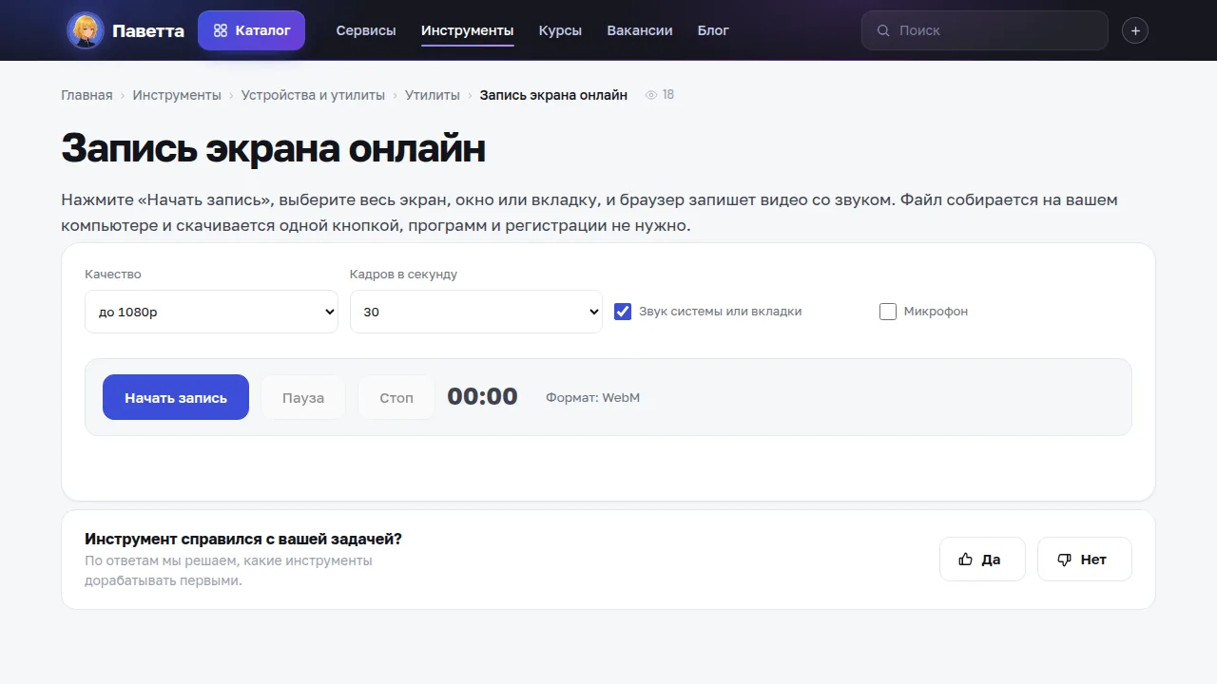Click the question Инструмент справился с вашей задачей?
This screenshot has width=1217, height=684.
(x=243, y=539)
